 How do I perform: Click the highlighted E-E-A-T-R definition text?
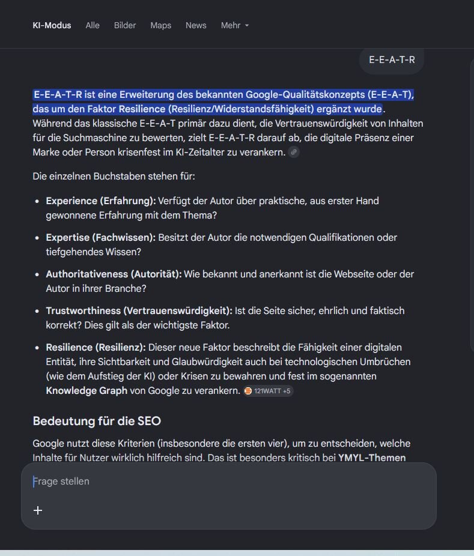point(223,101)
